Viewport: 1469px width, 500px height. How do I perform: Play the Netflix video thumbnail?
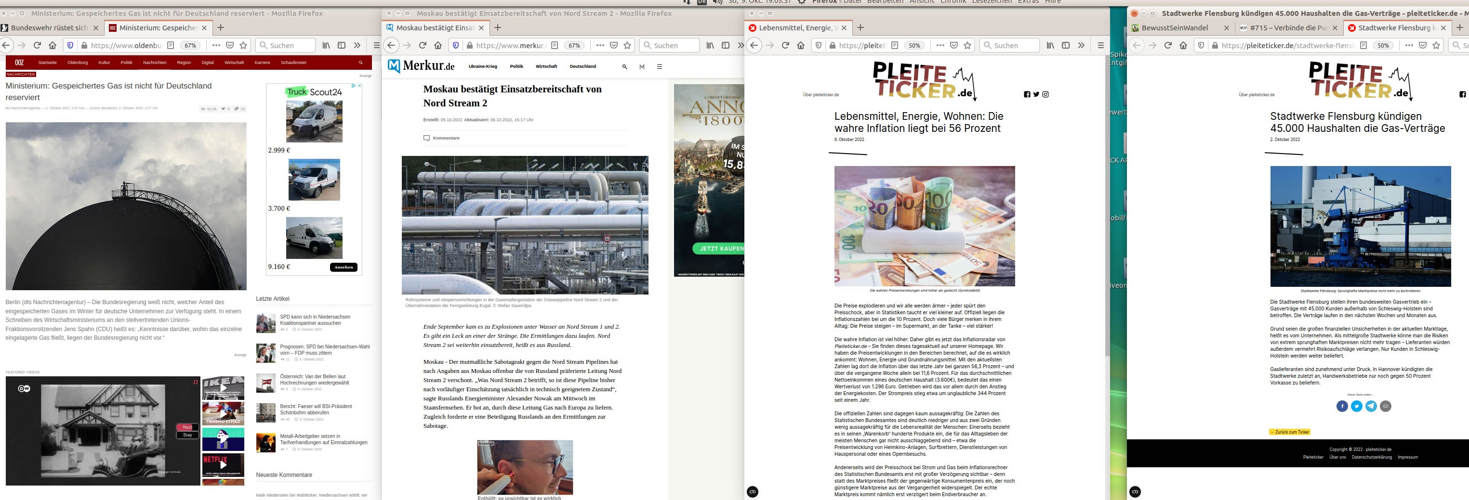coord(223,465)
